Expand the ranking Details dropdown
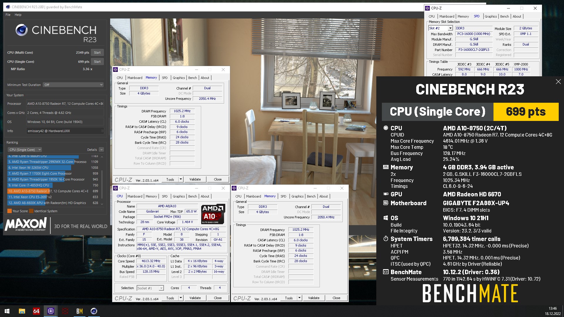The height and width of the screenshot is (317, 564). (101, 150)
